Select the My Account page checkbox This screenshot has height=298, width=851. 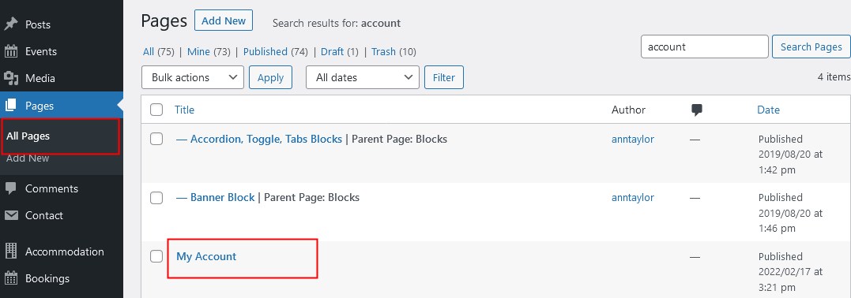[x=156, y=256]
